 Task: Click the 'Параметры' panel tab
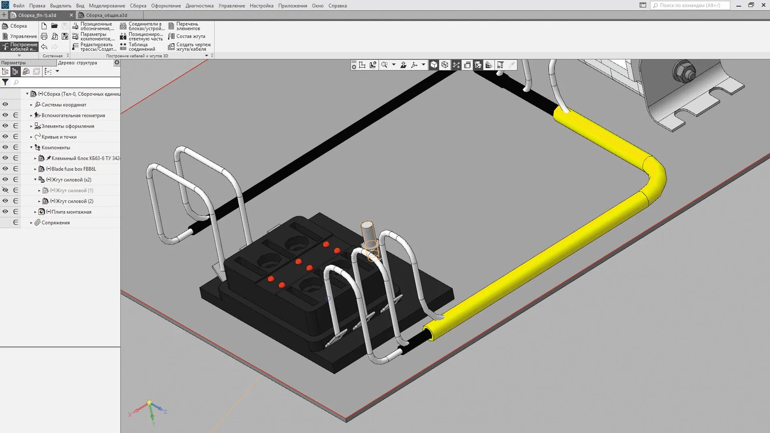pos(14,63)
